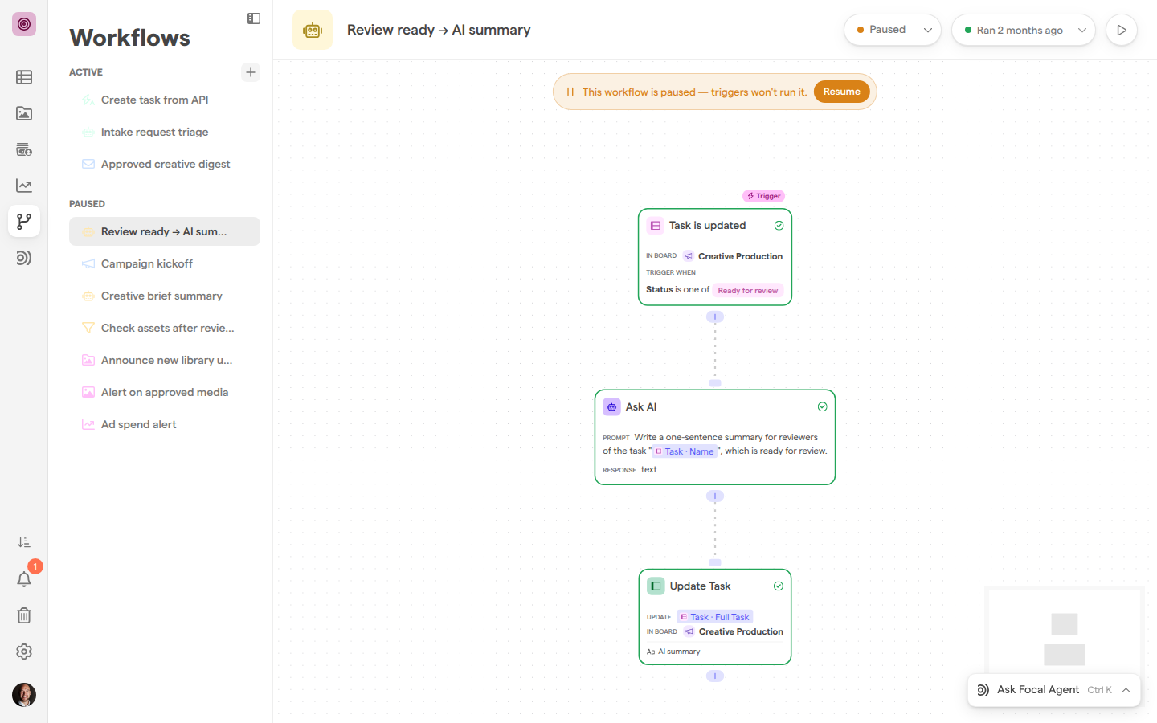Image resolution: width=1157 pixels, height=723 pixels.
Task: Collapse the Workflows sidebar panel
Action: (254, 18)
